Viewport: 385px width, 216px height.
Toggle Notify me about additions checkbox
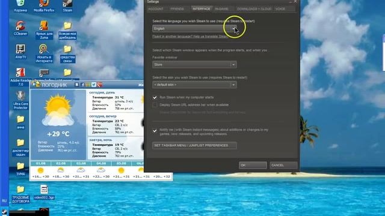pos(155,131)
